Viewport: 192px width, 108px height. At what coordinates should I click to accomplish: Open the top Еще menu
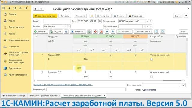[x=178, y=16]
